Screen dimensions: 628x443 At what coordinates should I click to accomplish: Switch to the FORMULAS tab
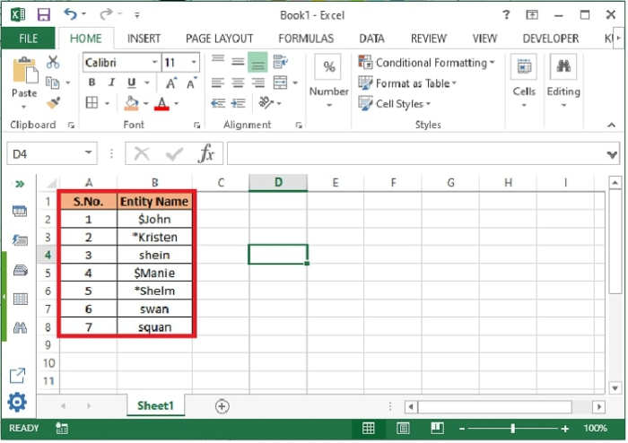coord(306,39)
